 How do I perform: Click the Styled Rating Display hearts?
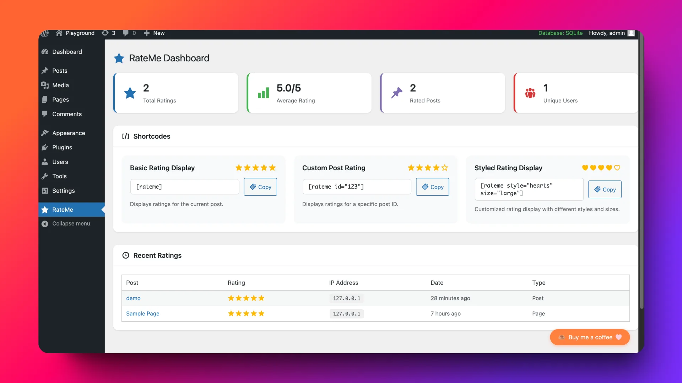[x=601, y=168]
